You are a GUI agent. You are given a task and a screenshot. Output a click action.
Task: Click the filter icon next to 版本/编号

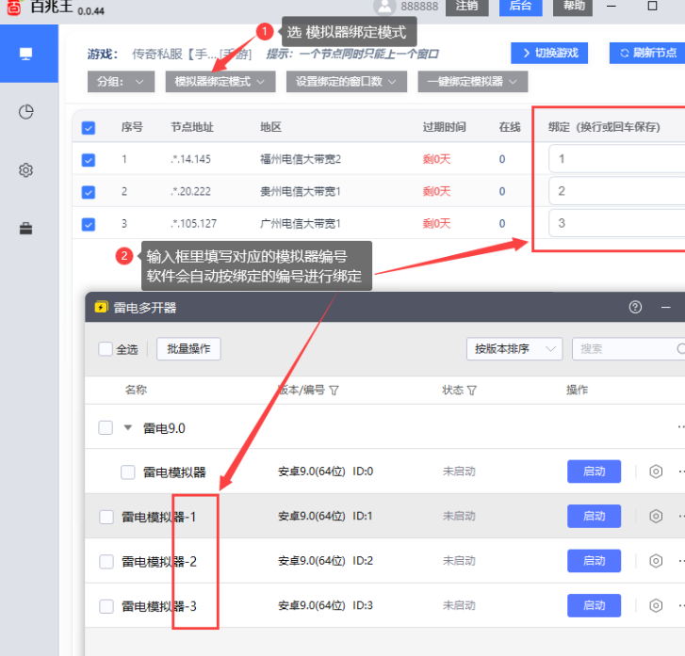[x=334, y=391]
